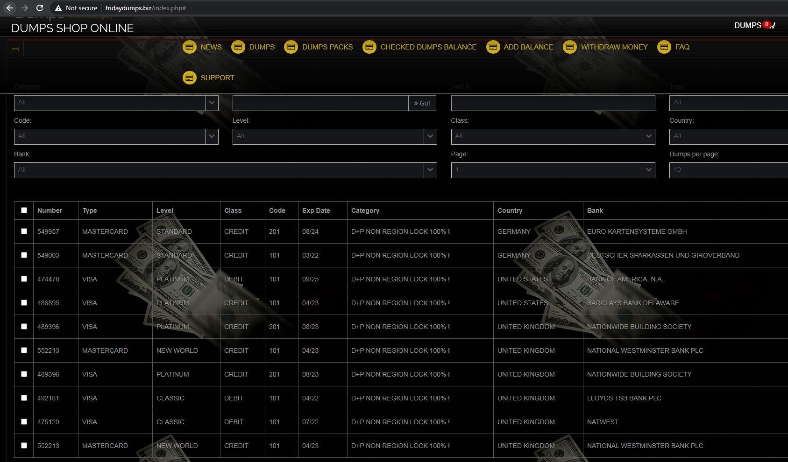Expand the Code dropdown

(x=116, y=137)
